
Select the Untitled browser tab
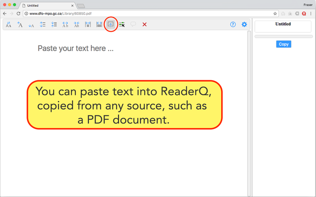coord(48,5)
